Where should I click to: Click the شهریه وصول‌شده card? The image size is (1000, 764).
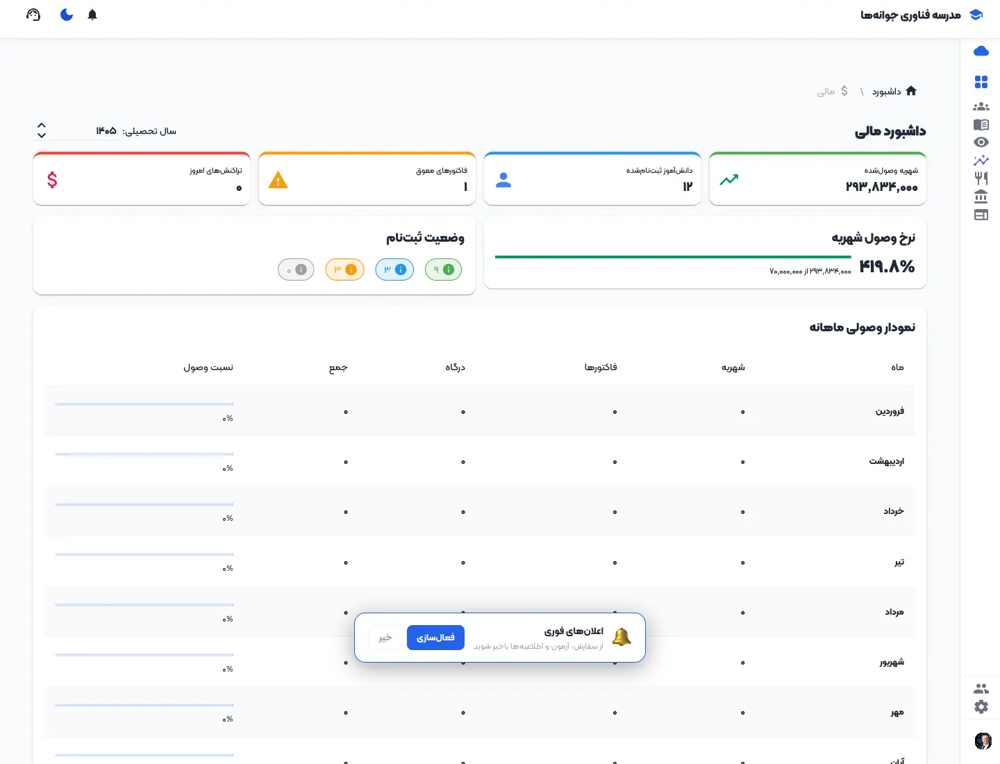pyautogui.click(x=817, y=178)
